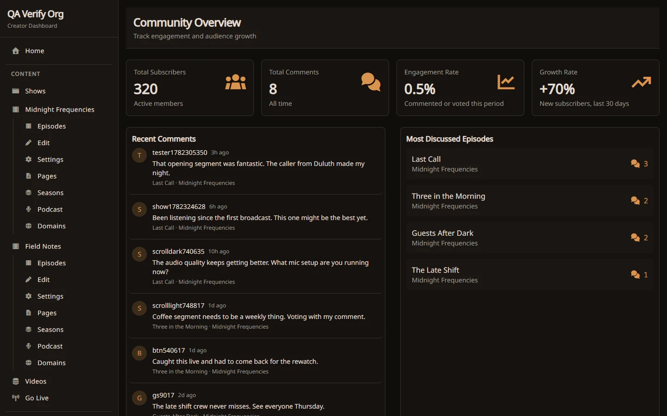The width and height of the screenshot is (667, 416).
Task: Click comment count icon on Last Call row
Action: 636,164
